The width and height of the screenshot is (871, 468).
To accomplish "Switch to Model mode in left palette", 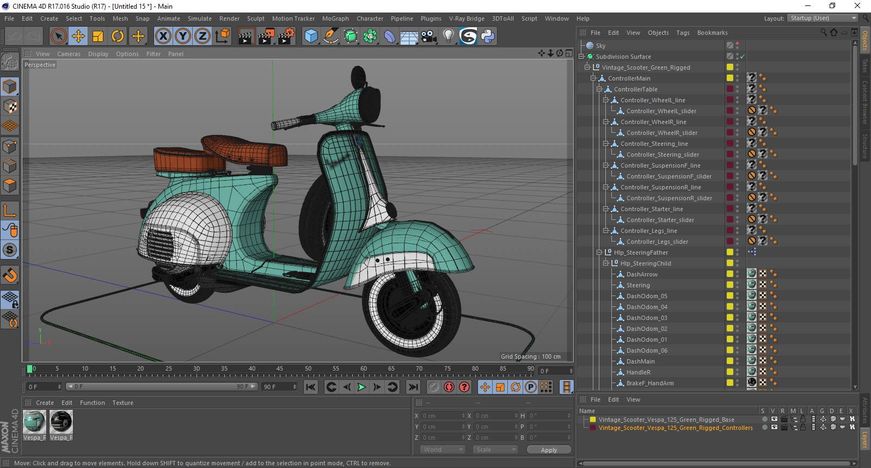I will 10,87.
